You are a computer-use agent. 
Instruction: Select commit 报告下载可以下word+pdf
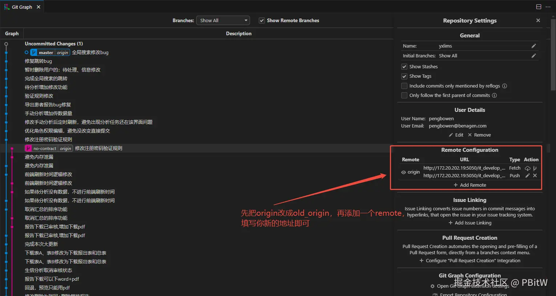[52, 279]
